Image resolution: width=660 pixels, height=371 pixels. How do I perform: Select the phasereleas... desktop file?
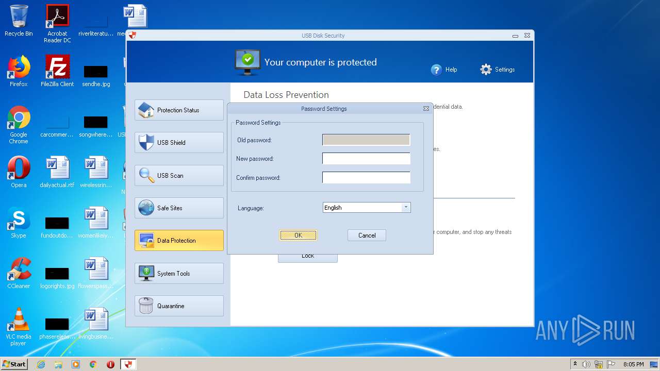coord(57,328)
